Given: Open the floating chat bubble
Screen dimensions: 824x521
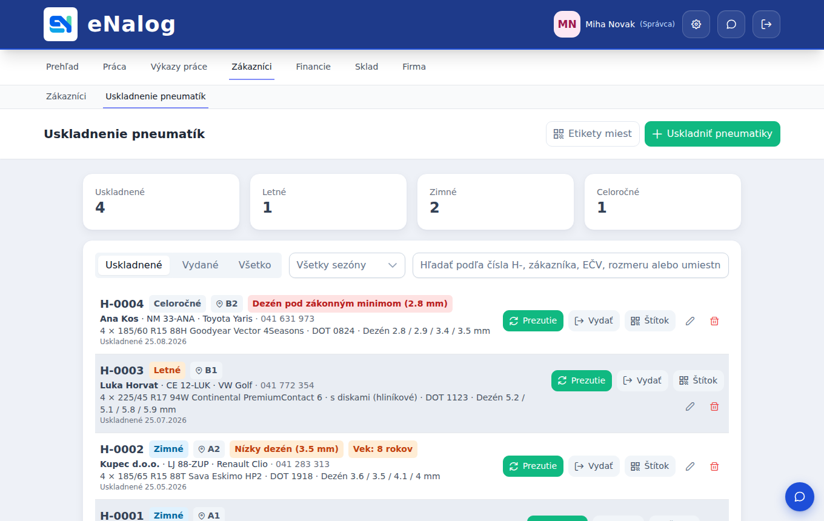Looking at the screenshot, I should click(x=800, y=497).
